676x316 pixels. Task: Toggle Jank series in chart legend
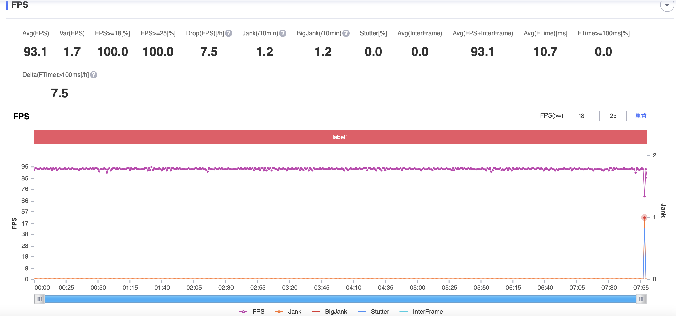pos(288,312)
